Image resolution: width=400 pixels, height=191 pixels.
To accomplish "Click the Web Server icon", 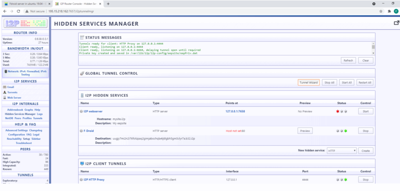I will [x=5, y=97].
